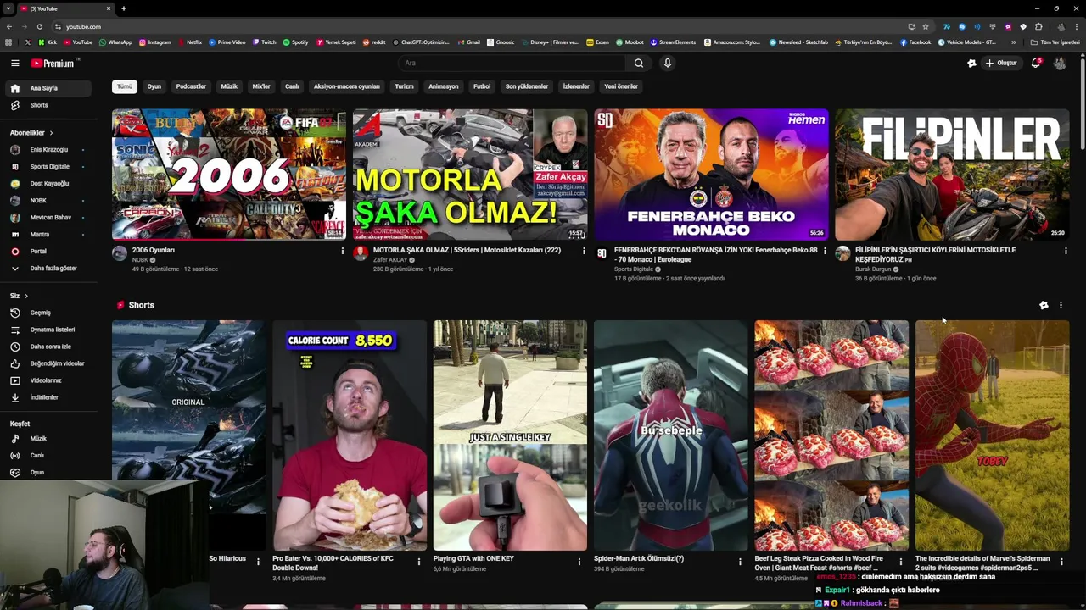Select the Podcast'ler filter chip

coord(191,86)
